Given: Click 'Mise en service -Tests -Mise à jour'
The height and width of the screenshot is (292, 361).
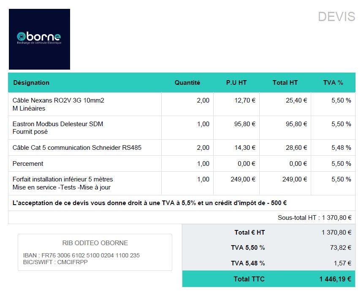Looking at the screenshot, I should [62, 187].
